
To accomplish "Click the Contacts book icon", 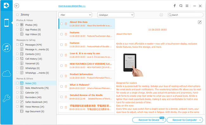I will pos(22,54).
